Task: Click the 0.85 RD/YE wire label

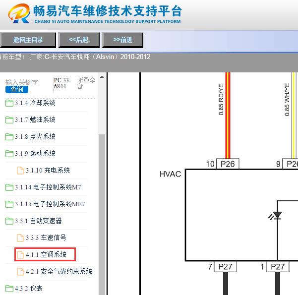Action: [221, 100]
